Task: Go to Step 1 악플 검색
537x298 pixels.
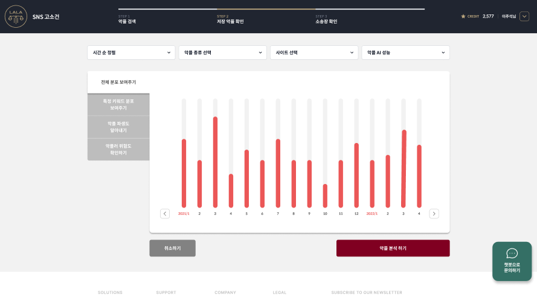Action: (x=127, y=19)
